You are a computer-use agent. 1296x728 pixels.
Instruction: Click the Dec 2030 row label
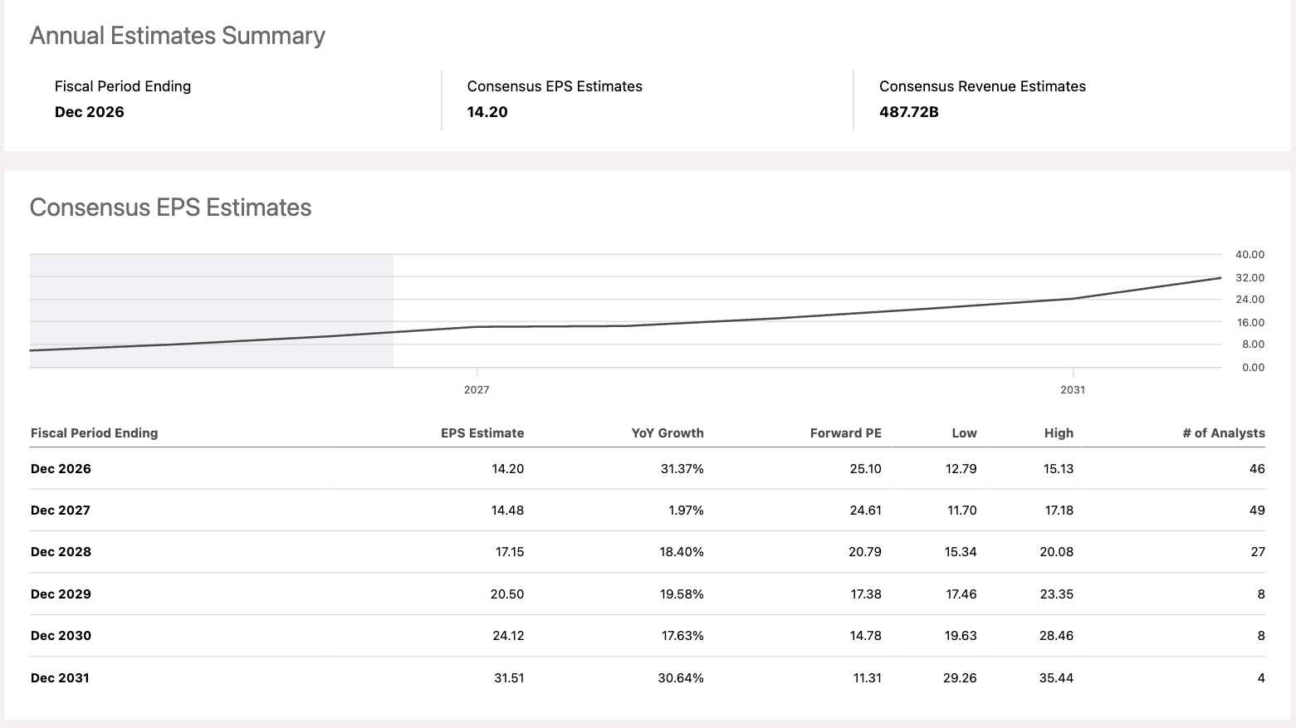[61, 636]
